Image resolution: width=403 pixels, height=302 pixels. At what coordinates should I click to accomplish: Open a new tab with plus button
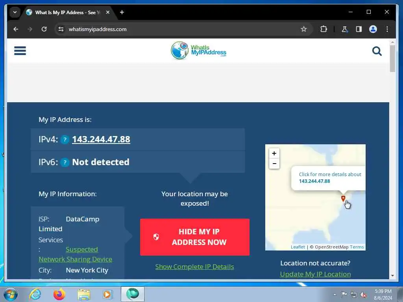point(122,12)
